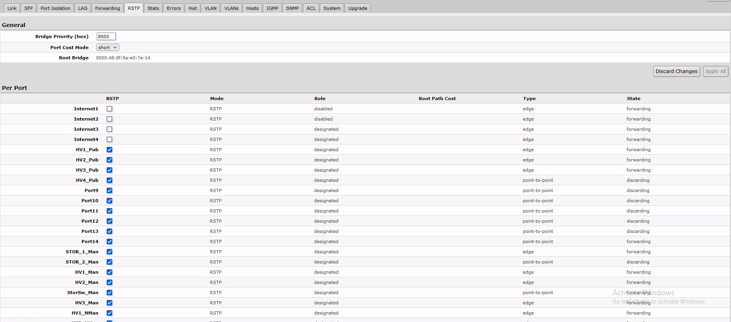Tick the RSTP checkbox for Internet3

(x=109, y=129)
